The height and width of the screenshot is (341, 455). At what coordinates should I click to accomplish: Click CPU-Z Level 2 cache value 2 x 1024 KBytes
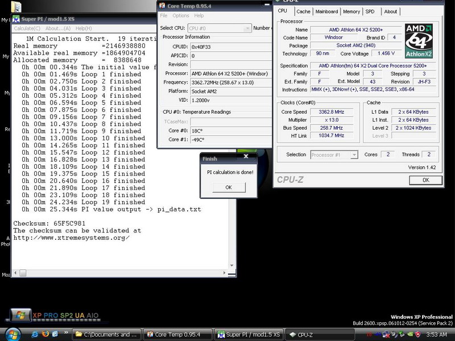(x=415, y=128)
